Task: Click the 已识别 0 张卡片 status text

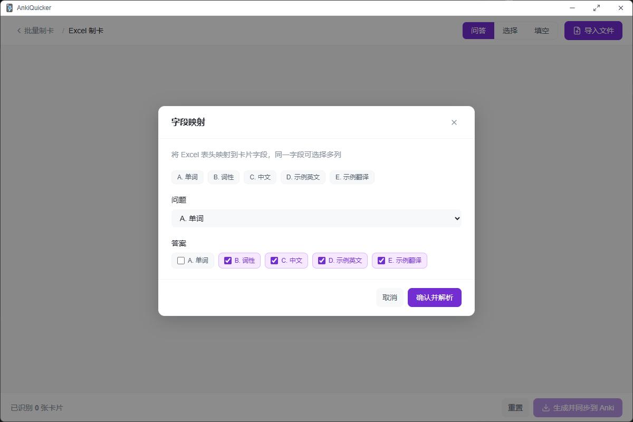Action: [36, 408]
